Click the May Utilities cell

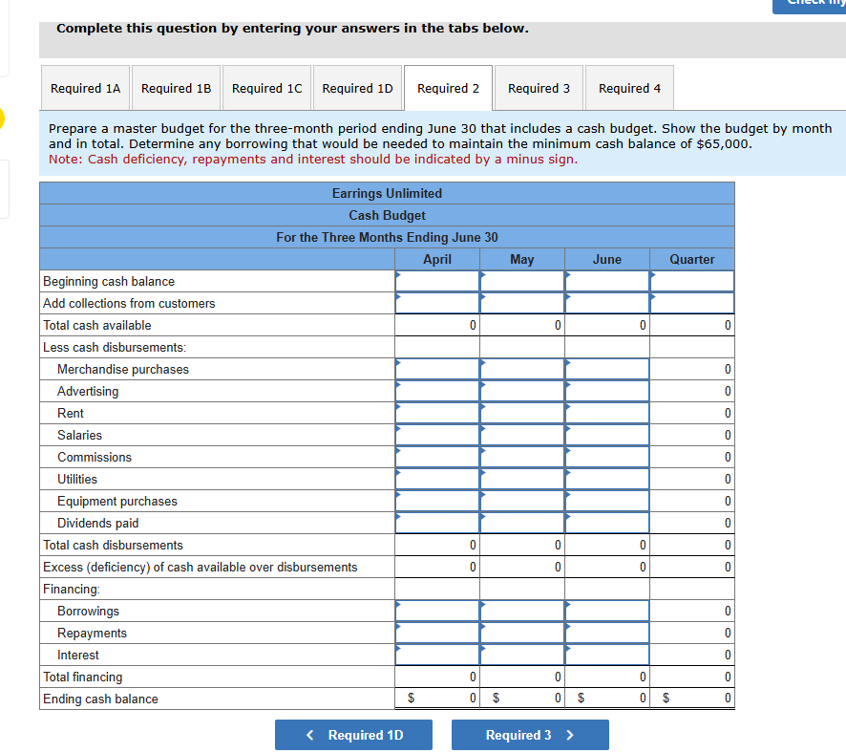click(522, 480)
